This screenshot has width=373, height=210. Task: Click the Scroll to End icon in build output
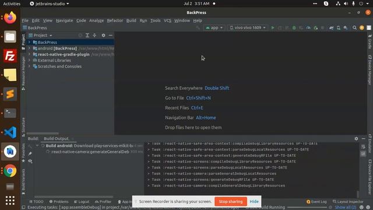point(363,154)
